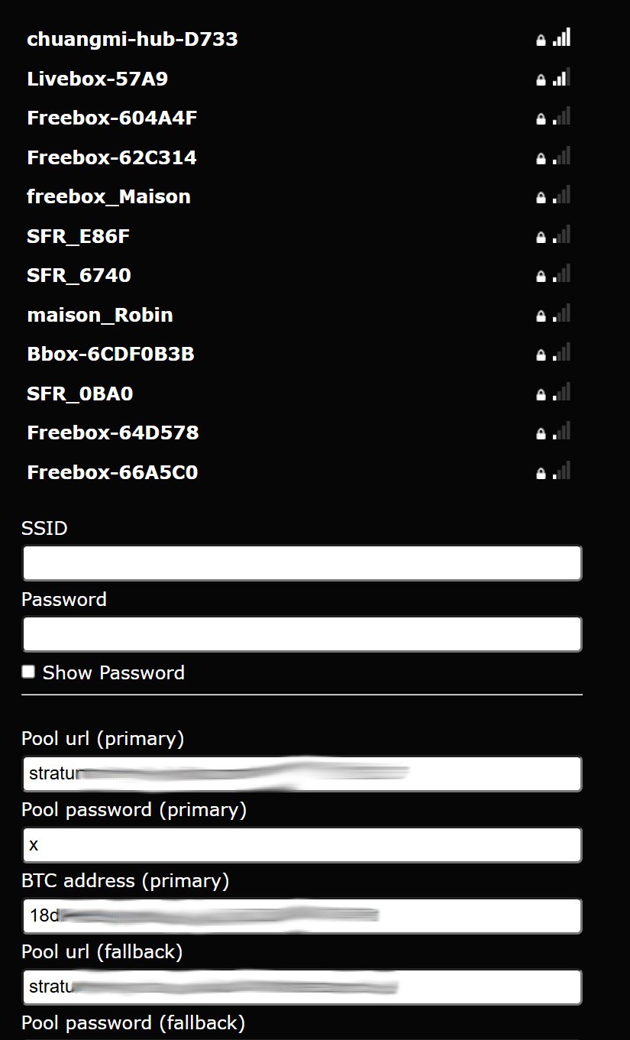This screenshot has width=630, height=1040.
Task: Click lock icon for Bbox-6CDF0B3B
Action: [x=541, y=355]
